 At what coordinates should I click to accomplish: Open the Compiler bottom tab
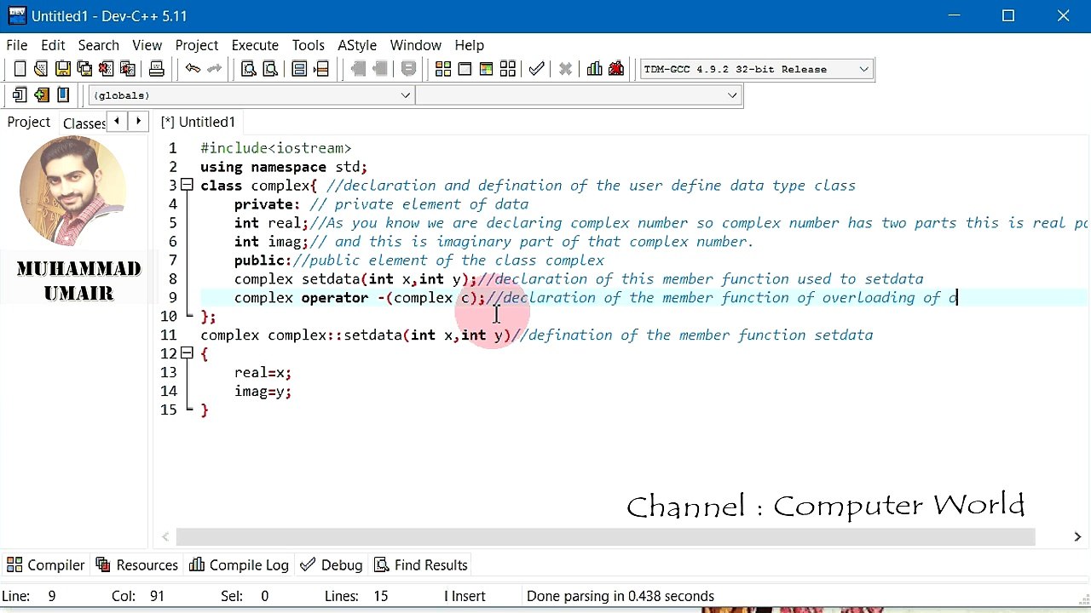click(46, 565)
